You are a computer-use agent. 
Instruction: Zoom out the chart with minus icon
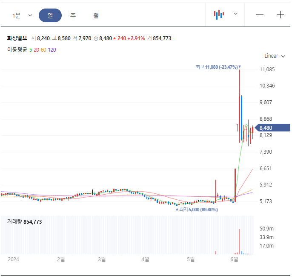click(260, 15)
